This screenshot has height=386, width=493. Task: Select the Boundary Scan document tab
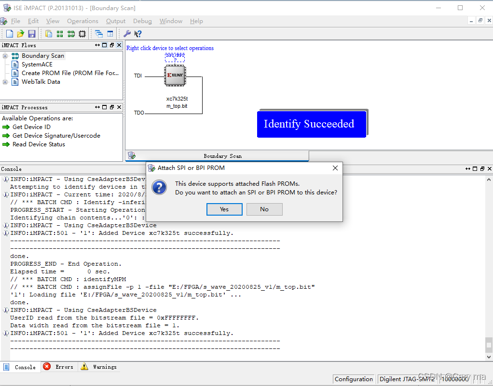pos(217,156)
